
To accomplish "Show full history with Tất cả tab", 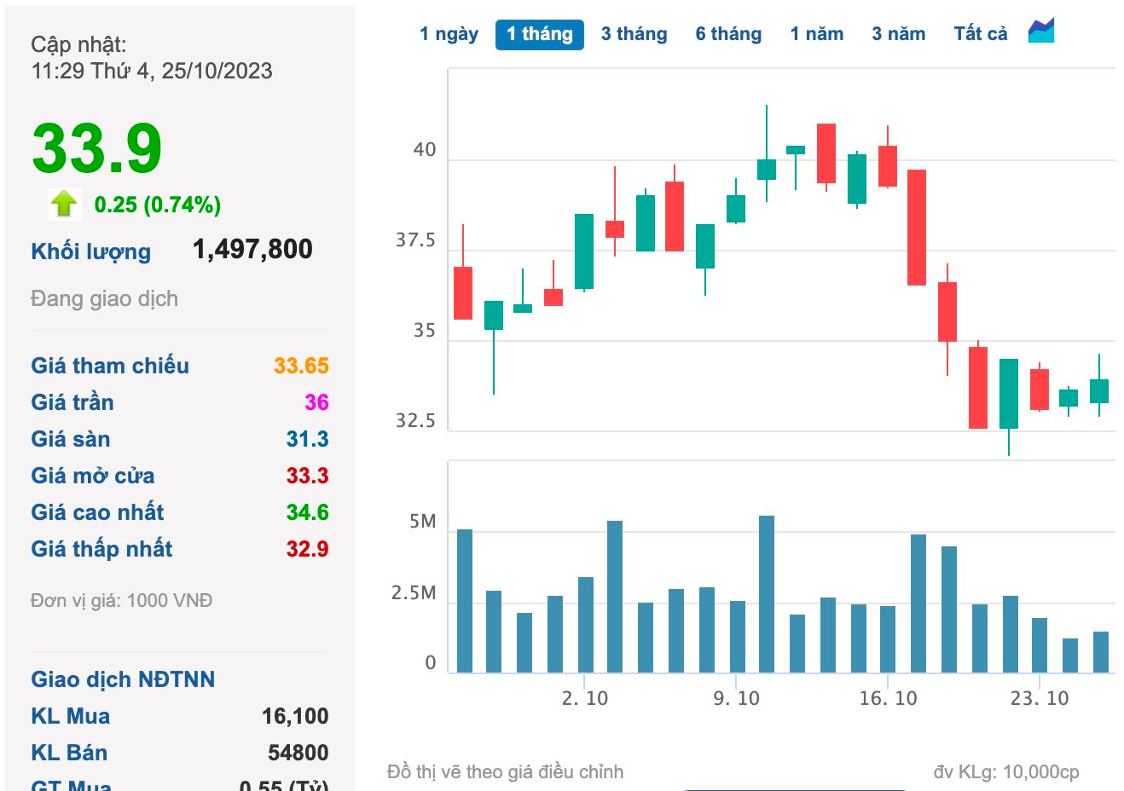I will click(981, 34).
